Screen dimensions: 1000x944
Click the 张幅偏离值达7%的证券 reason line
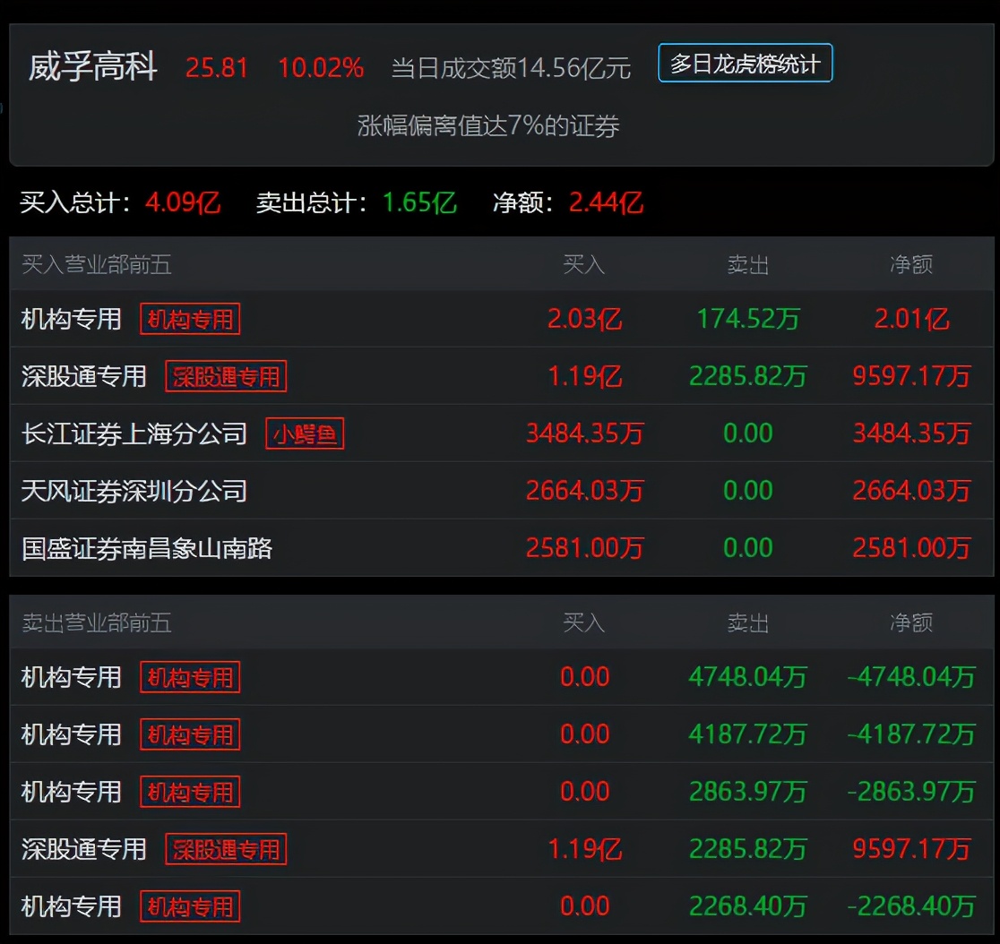pos(487,125)
